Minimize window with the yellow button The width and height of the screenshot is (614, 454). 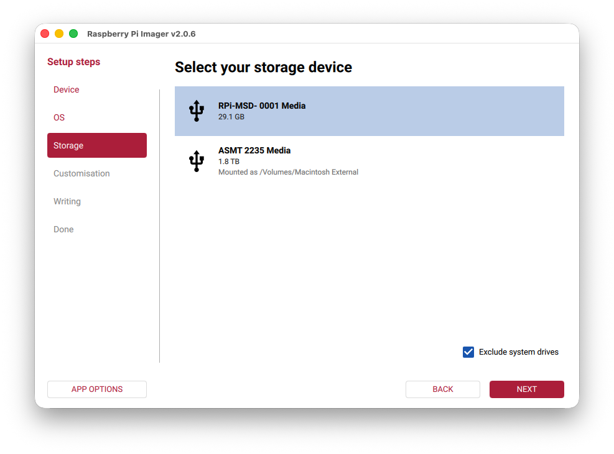(x=59, y=34)
